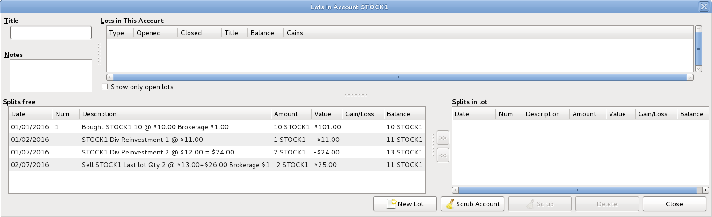Sort Splits free by Description column
Screen dimensions: 712x217
pos(175,114)
